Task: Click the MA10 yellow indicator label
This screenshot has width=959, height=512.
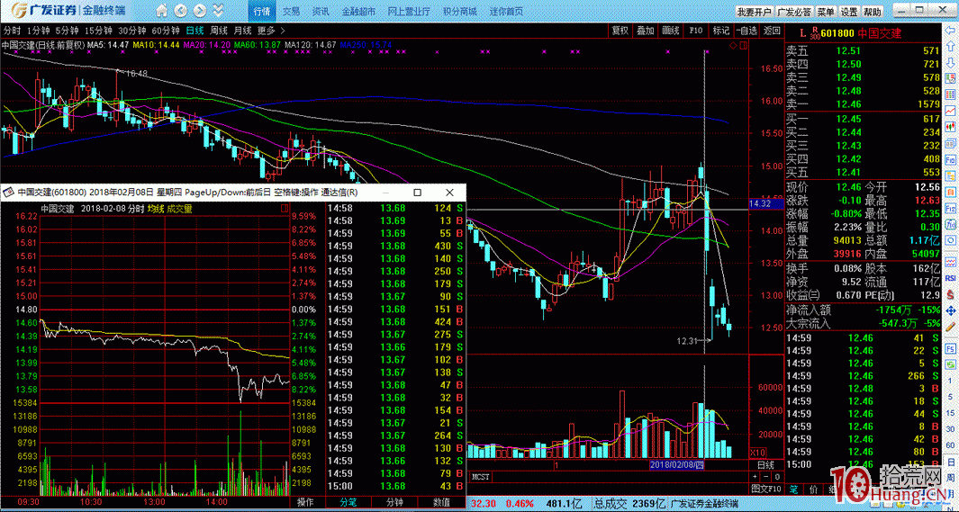Action: (157, 45)
